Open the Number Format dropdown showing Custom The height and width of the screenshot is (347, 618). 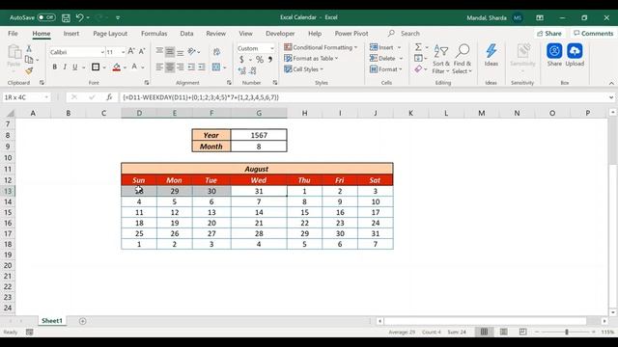coord(255,48)
